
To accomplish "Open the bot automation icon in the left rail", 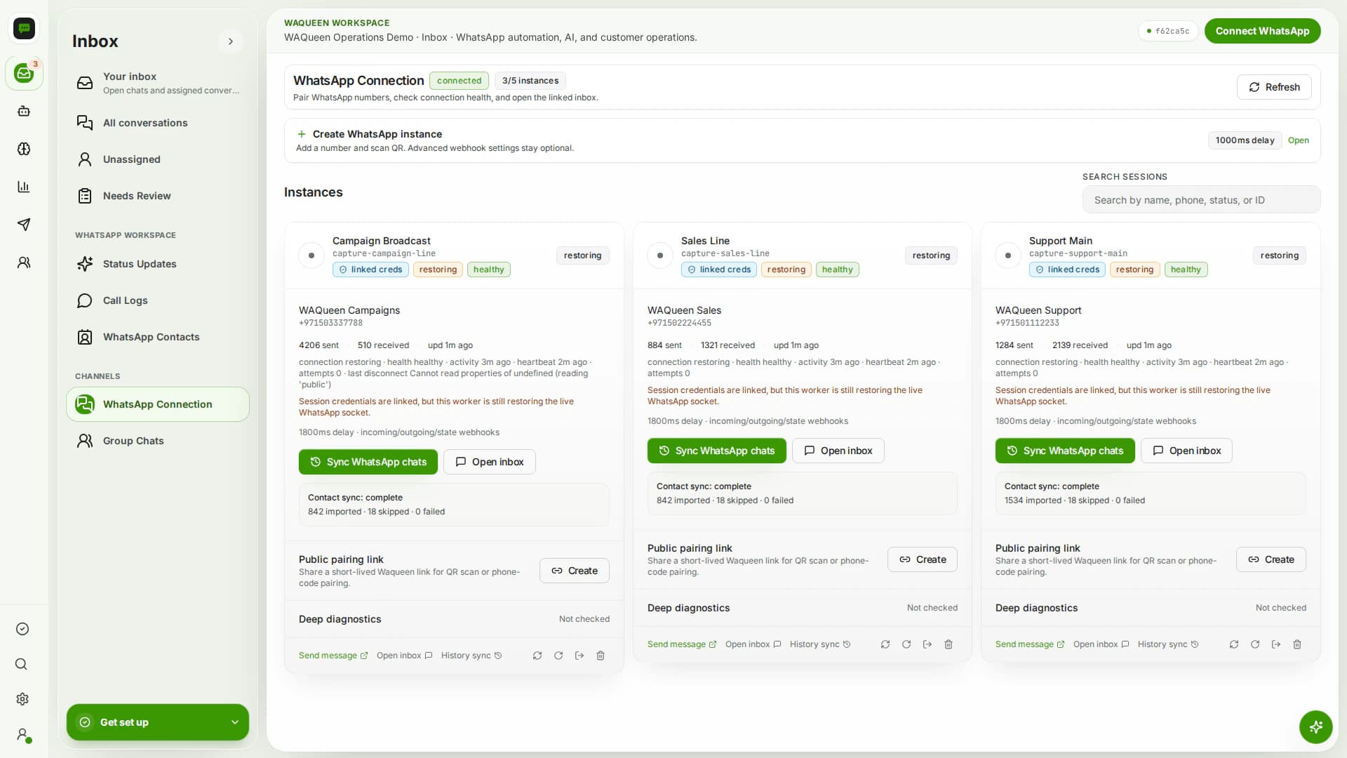I will pyautogui.click(x=24, y=111).
